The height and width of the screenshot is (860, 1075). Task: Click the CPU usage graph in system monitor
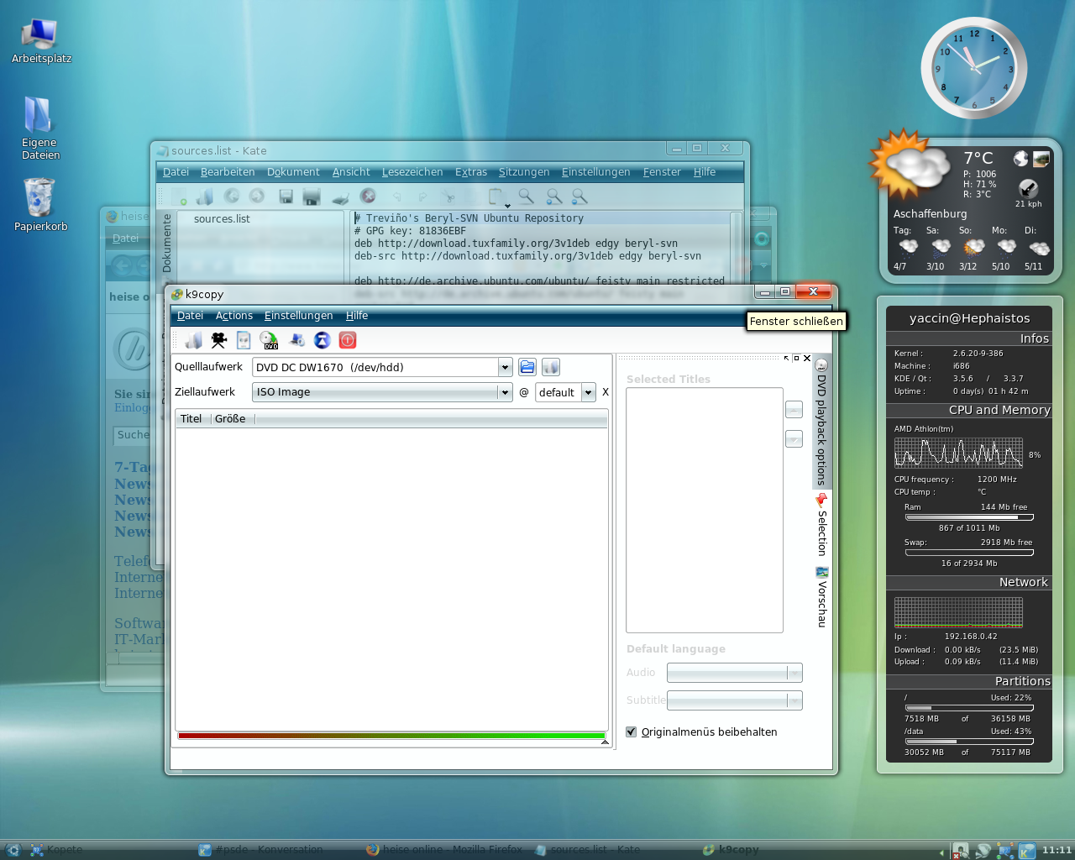pos(958,453)
